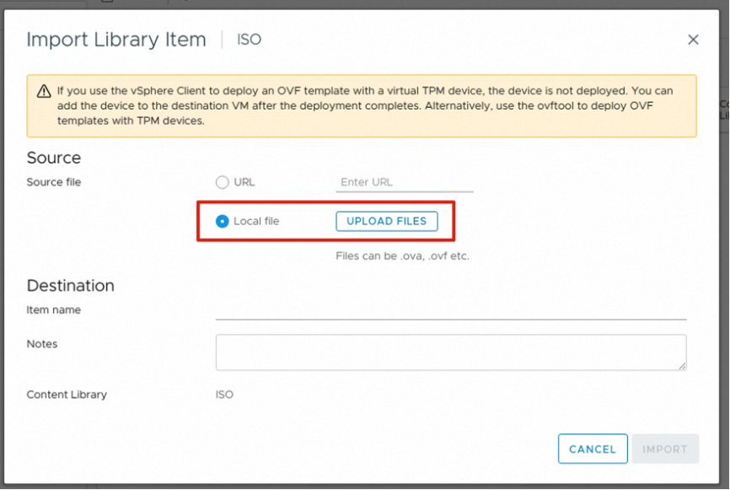Focus the Enter URL text field
This screenshot has width=730, height=490.
coord(404,182)
